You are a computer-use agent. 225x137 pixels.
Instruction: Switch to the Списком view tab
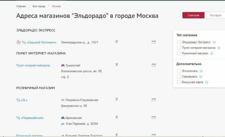pyautogui.click(x=193, y=15)
